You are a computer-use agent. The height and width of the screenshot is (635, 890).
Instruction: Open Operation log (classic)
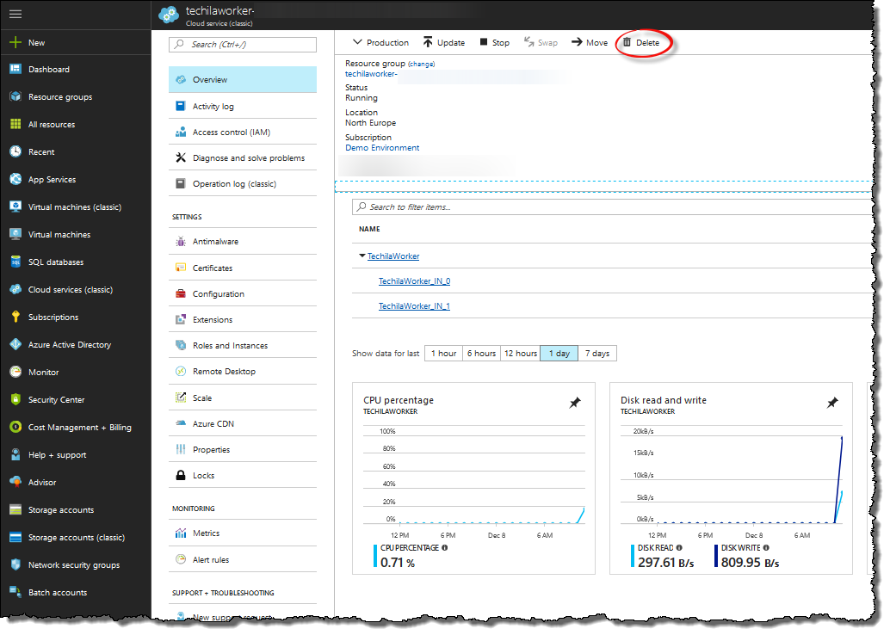tap(243, 184)
